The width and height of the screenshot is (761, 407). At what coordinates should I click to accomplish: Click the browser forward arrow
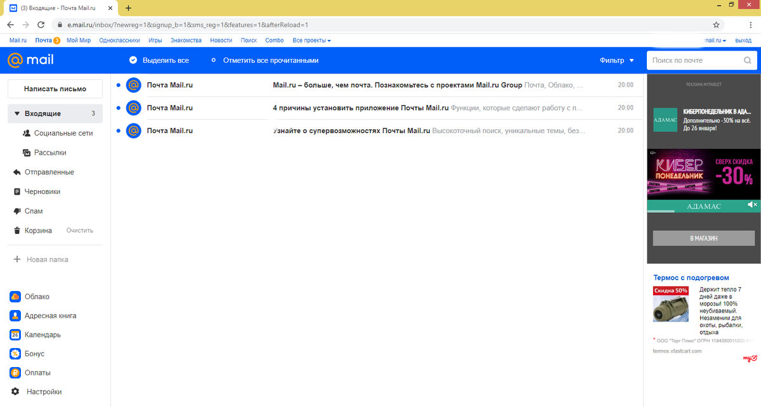(x=25, y=25)
